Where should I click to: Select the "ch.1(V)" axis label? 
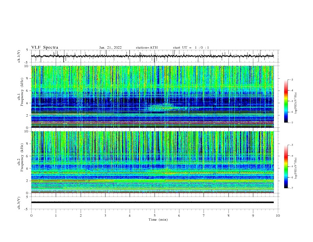19,56
